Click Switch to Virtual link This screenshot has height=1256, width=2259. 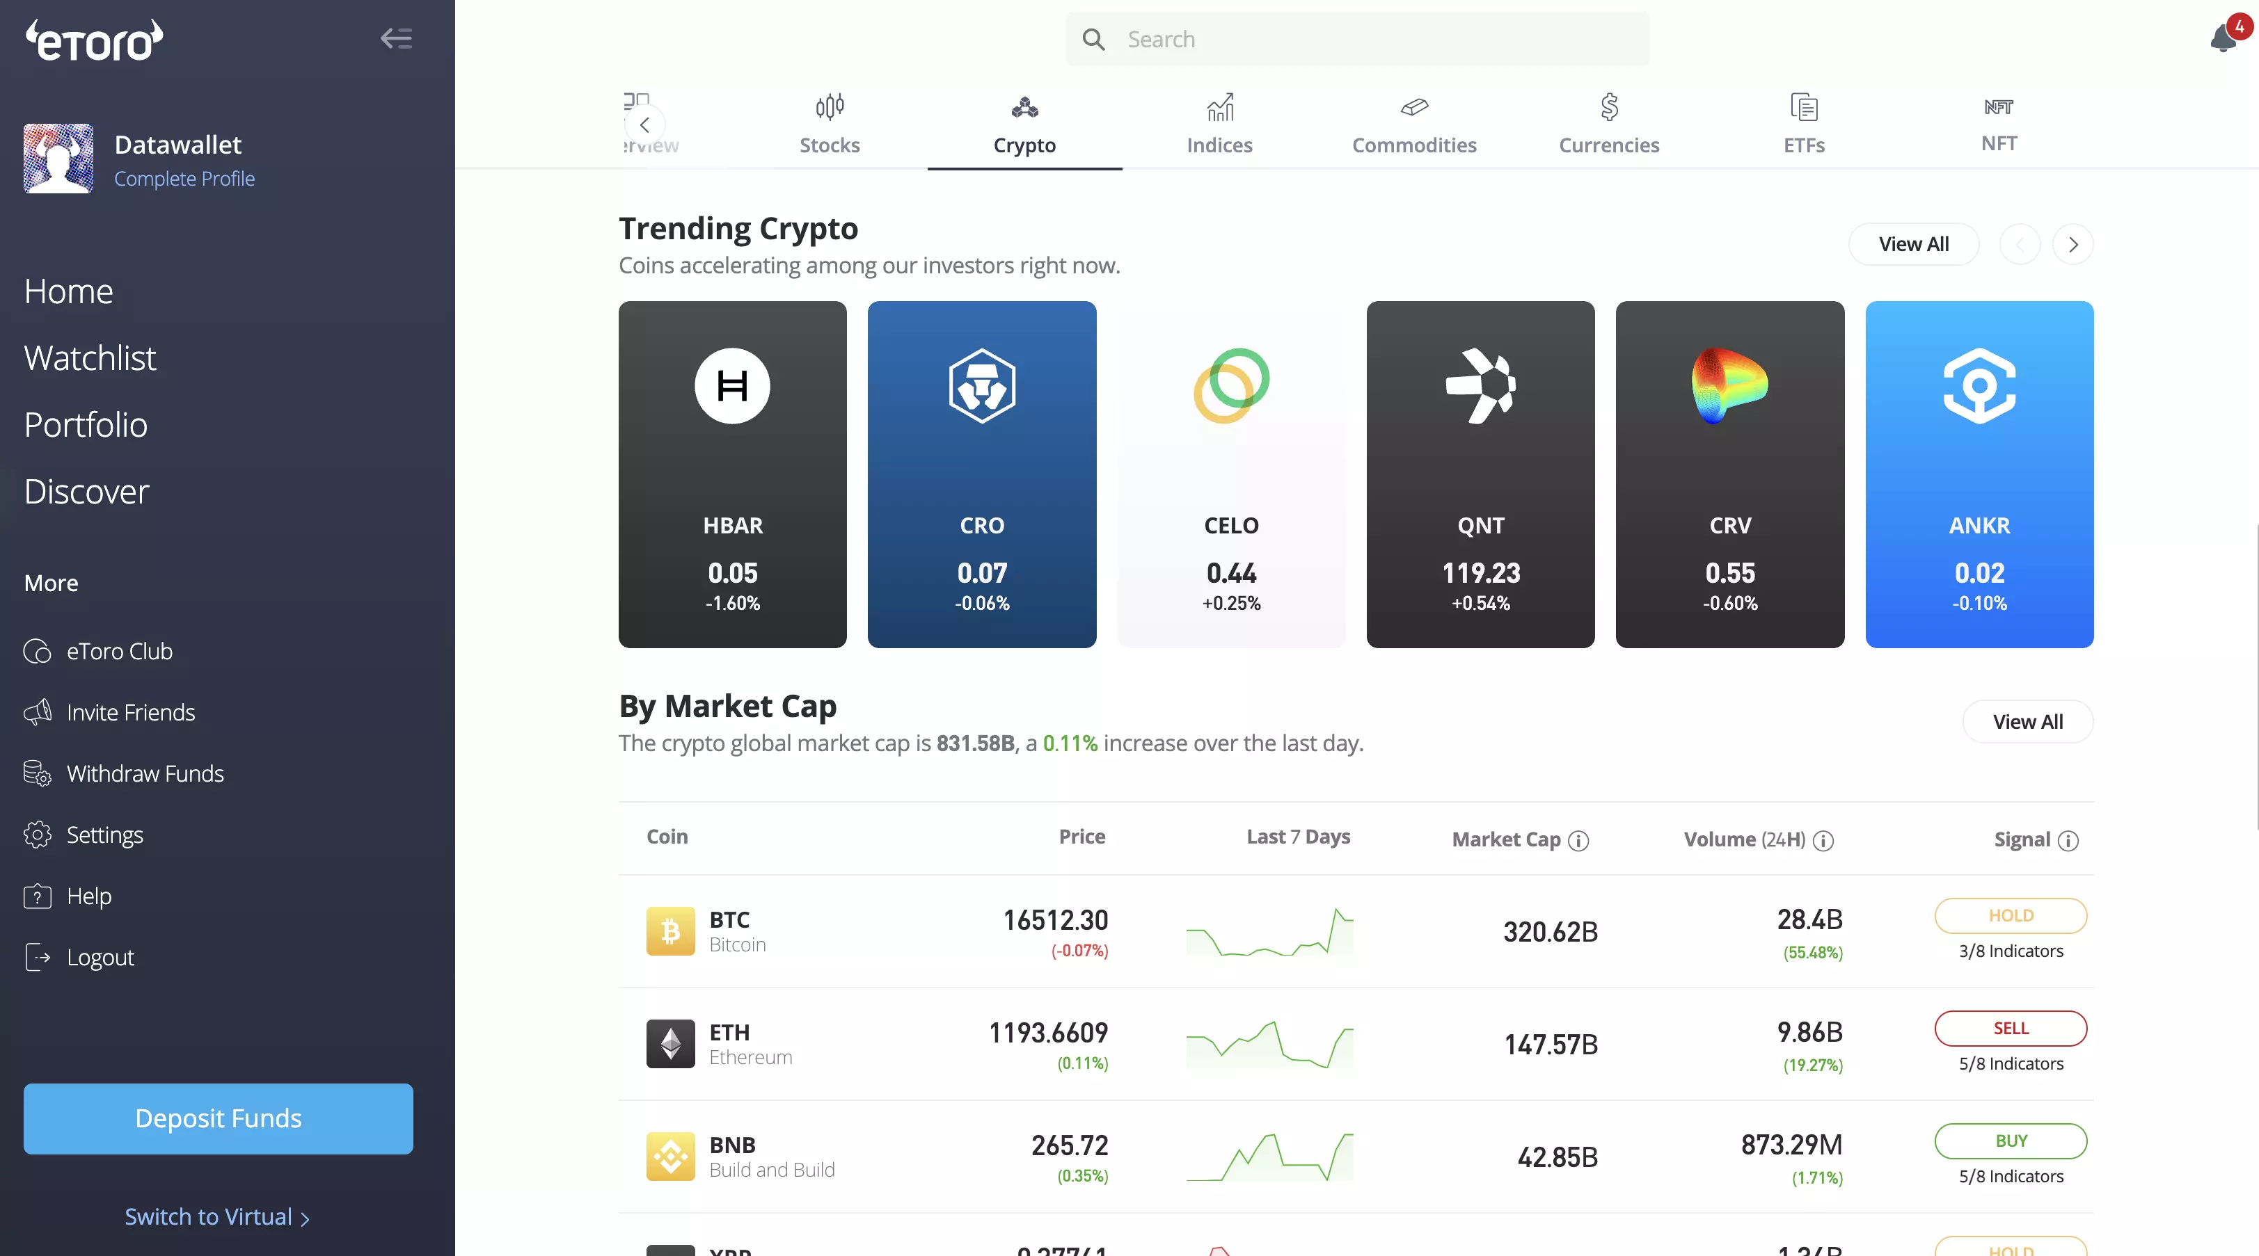[216, 1216]
